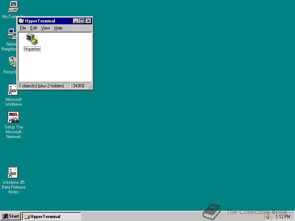Click the HyperTerminal taskbar button
Viewport: 295px width, 221px height.
click(52, 216)
